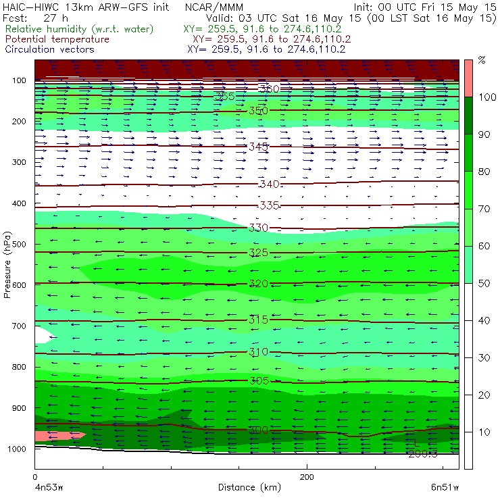Click the 300 hPa pressure axis label

[19, 162]
